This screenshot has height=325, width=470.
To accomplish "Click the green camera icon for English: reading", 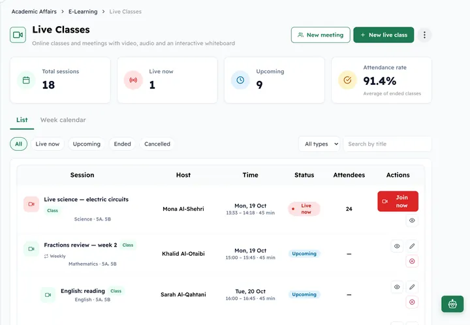I will click(x=48, y=295).
